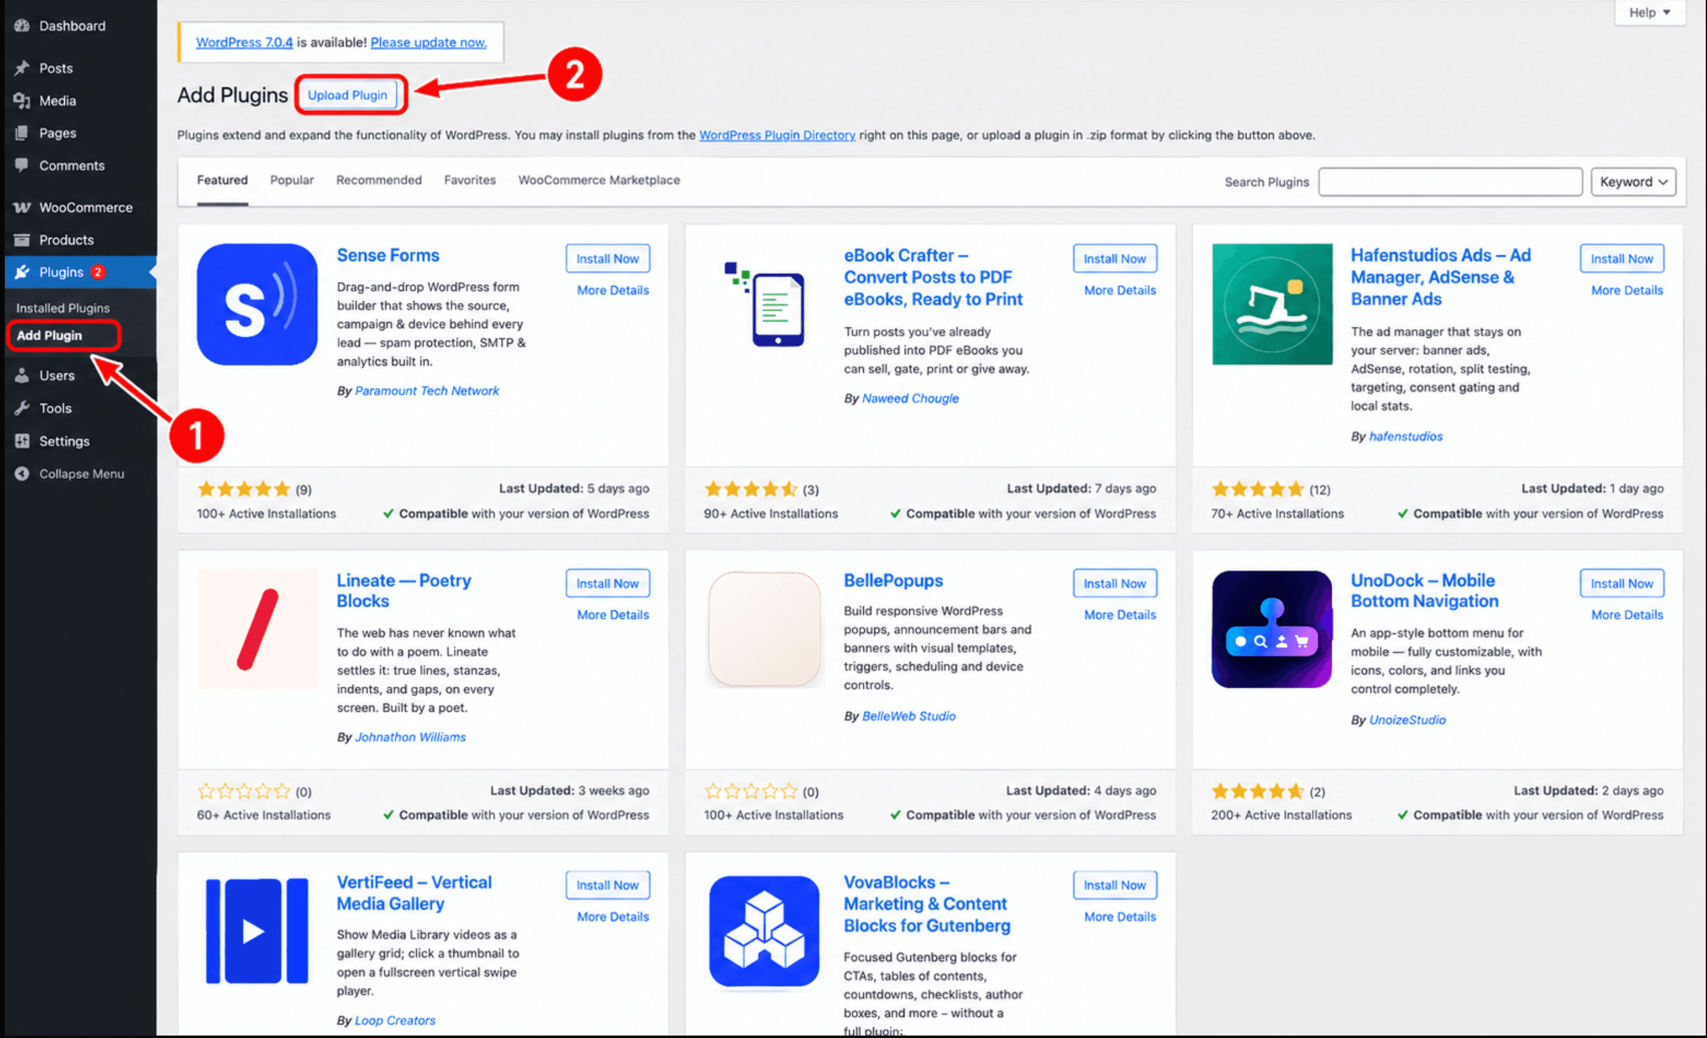Click the Plugins plug icon
The image size is (1707, 1038).
tap(22, 272)
